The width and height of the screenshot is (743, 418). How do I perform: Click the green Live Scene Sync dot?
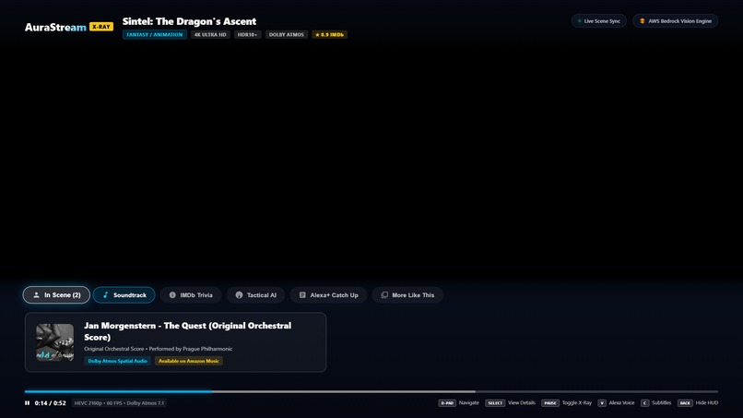(x=579, y=21)
